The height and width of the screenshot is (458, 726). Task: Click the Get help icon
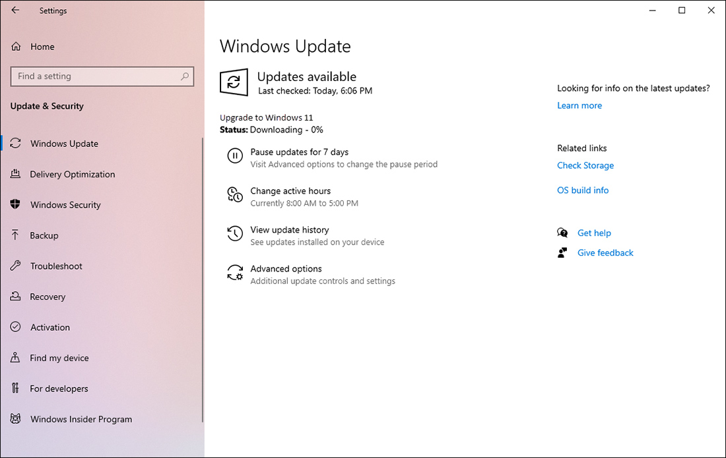[x=562, y=233]
